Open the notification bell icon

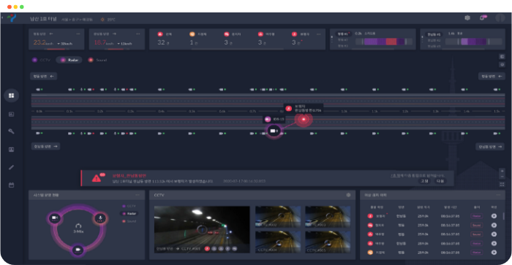tap(482, 18)
